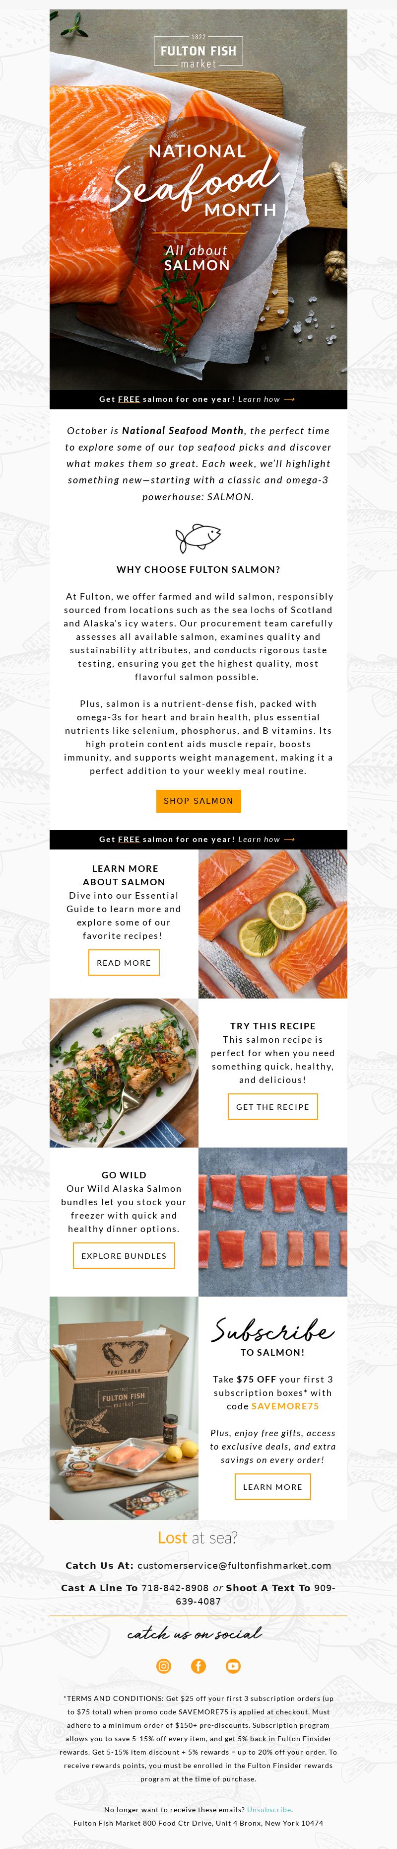The width and height of the screenshot is (397, 1849).
Task: Click the fish outline icon
Action: (x=198, y=538)
